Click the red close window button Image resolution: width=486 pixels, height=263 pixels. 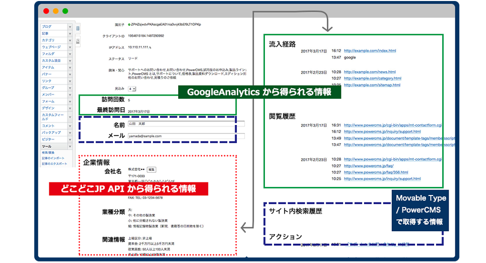click(x=46, y=11)
